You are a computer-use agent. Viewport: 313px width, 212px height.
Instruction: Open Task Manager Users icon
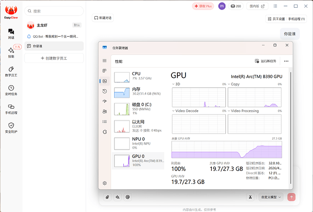click(x=105, y=111)
